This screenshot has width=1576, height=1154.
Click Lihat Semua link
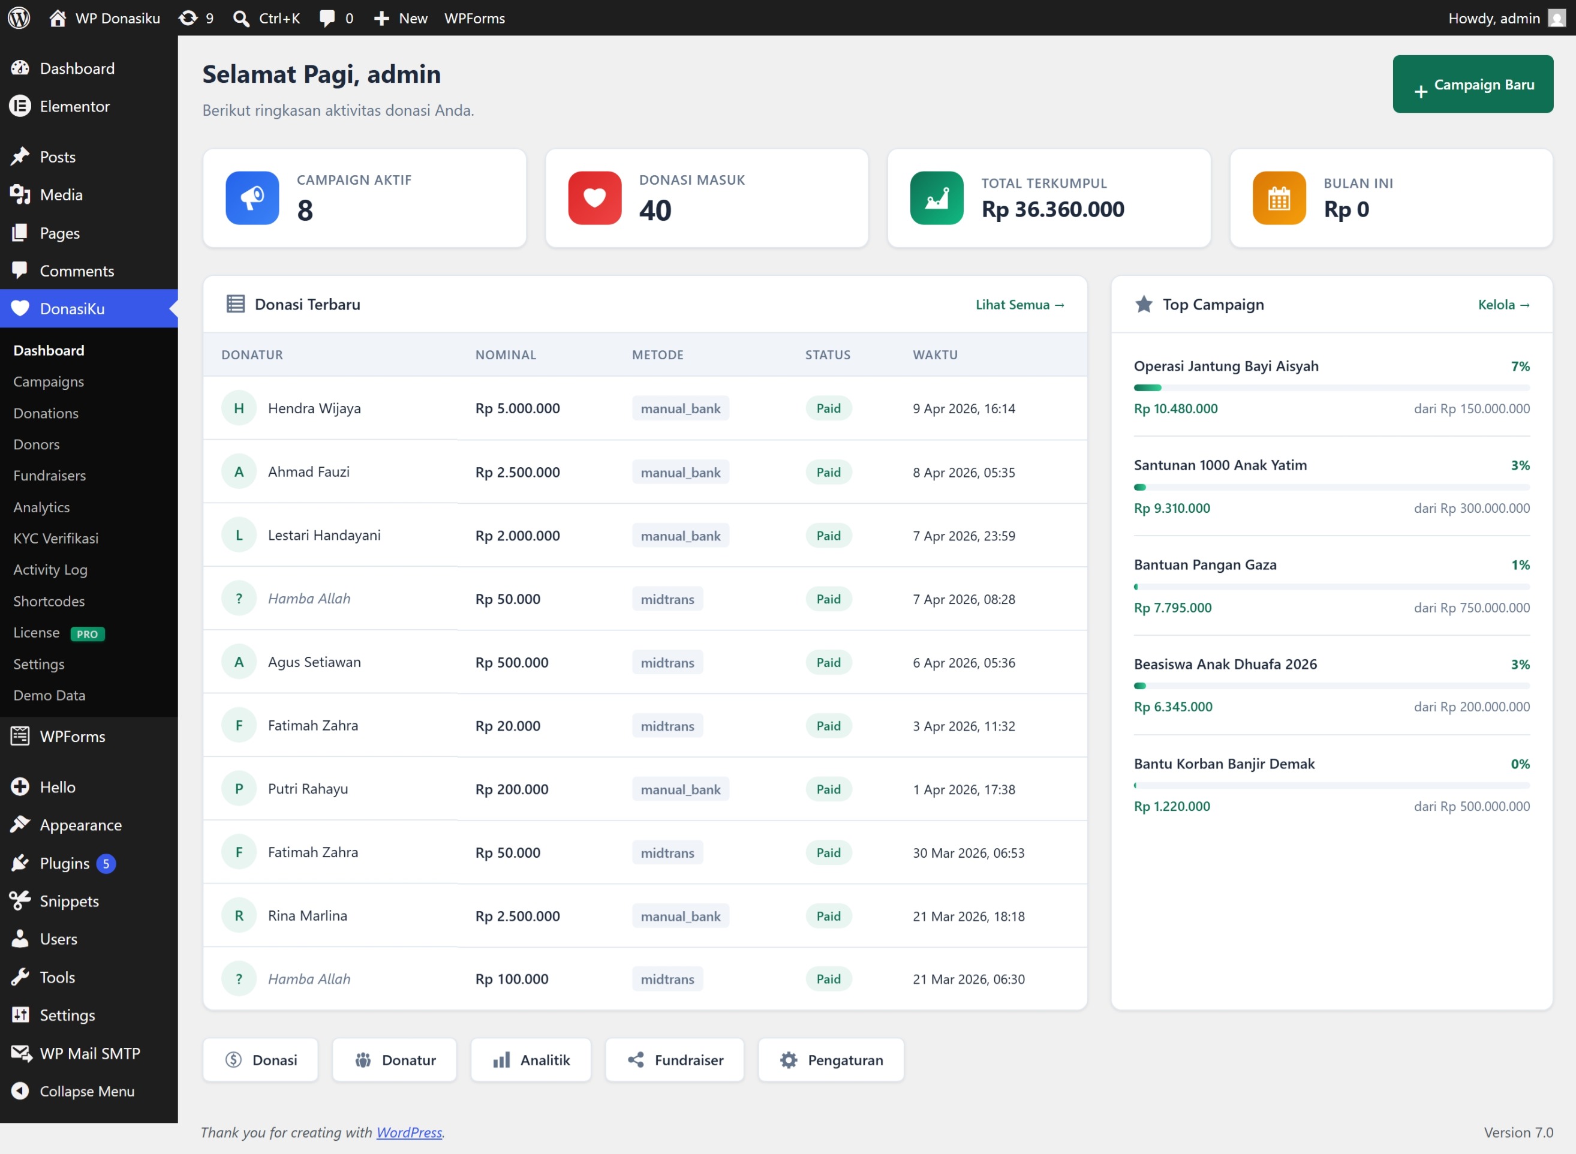1019,305
